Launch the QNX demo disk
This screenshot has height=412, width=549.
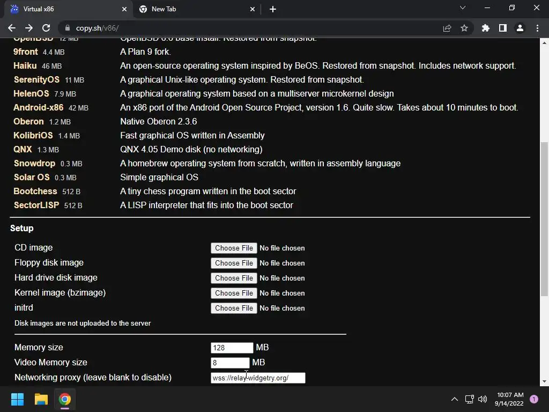coord(23,150)
